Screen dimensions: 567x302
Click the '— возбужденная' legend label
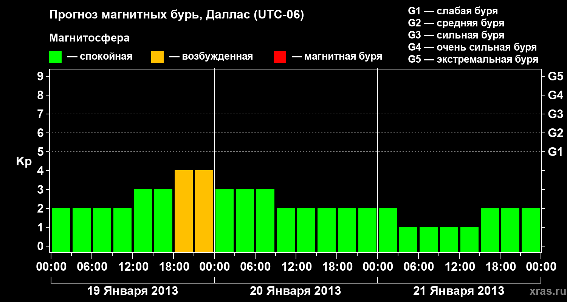click(211, 57)
